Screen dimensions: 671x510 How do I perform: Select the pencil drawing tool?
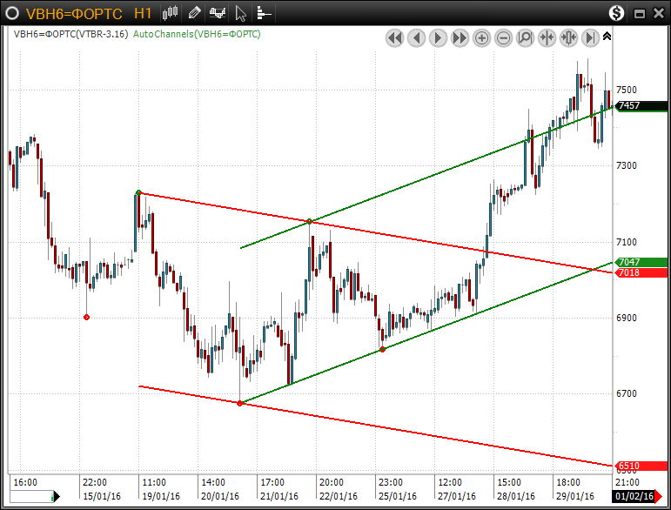(x=194, y=12)
